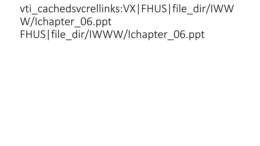The height and width of the screenshot is (146, 260).
Task: Click the 06 number in the second line
Action: click(86, 22)
